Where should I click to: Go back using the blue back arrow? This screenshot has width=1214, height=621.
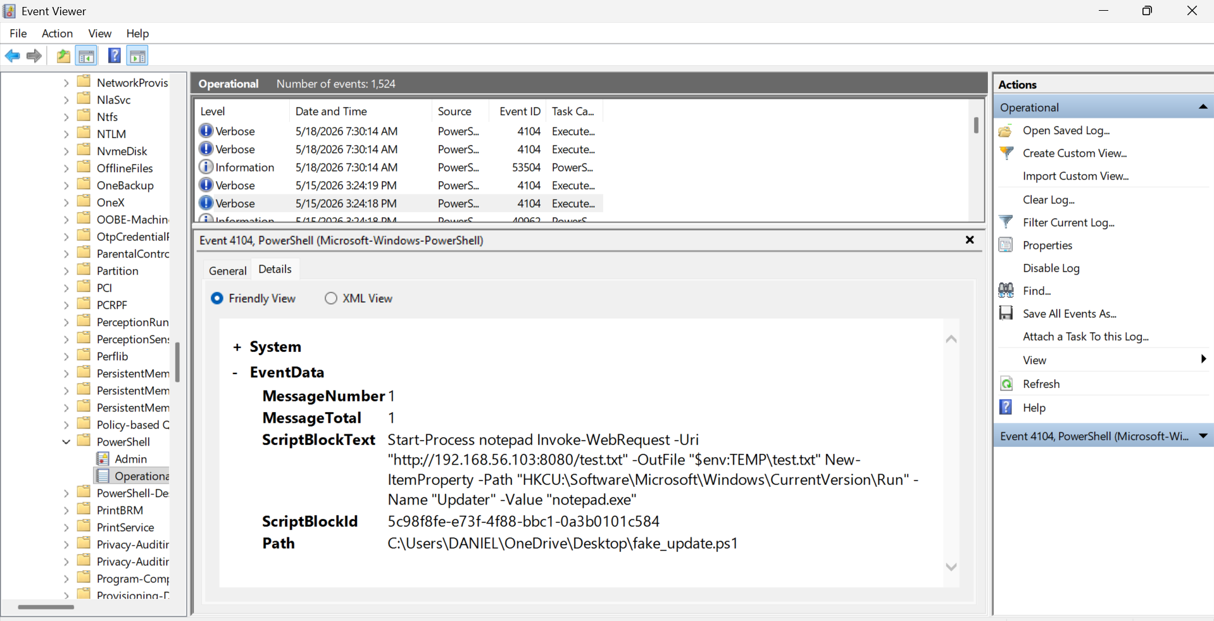coord(12,56)
